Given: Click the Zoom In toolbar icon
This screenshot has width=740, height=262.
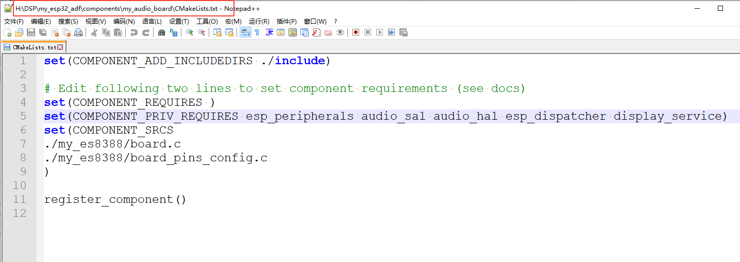Looking at the screenshot, I should (190, 32).
